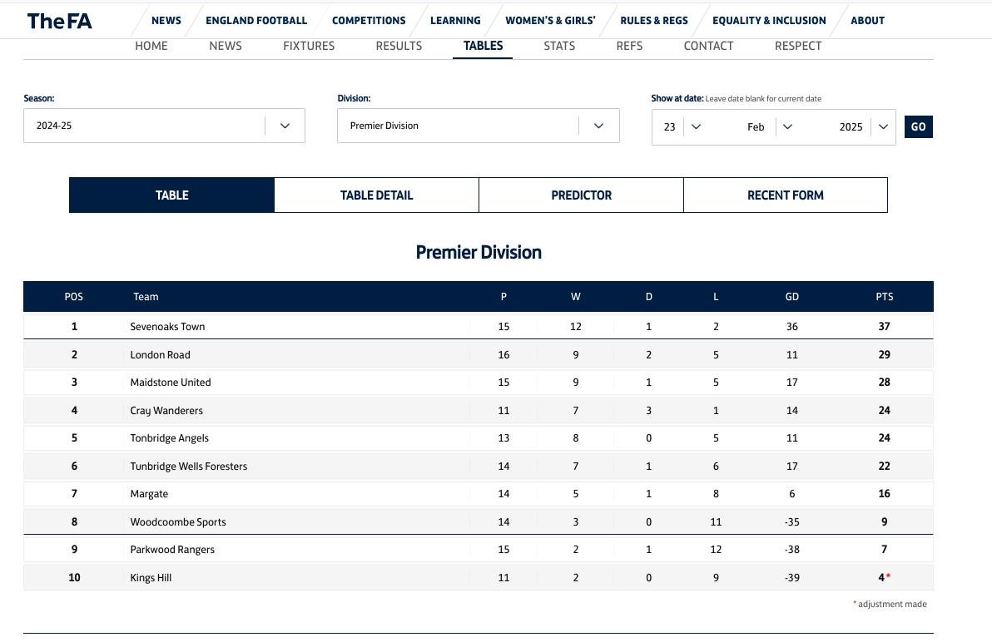Open the year dropdown showing 2025
The width and height of the screenshot is (992, 642).
(864, 127)
